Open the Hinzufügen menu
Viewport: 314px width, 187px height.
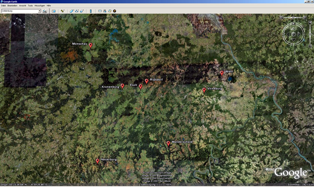(40, 6)
